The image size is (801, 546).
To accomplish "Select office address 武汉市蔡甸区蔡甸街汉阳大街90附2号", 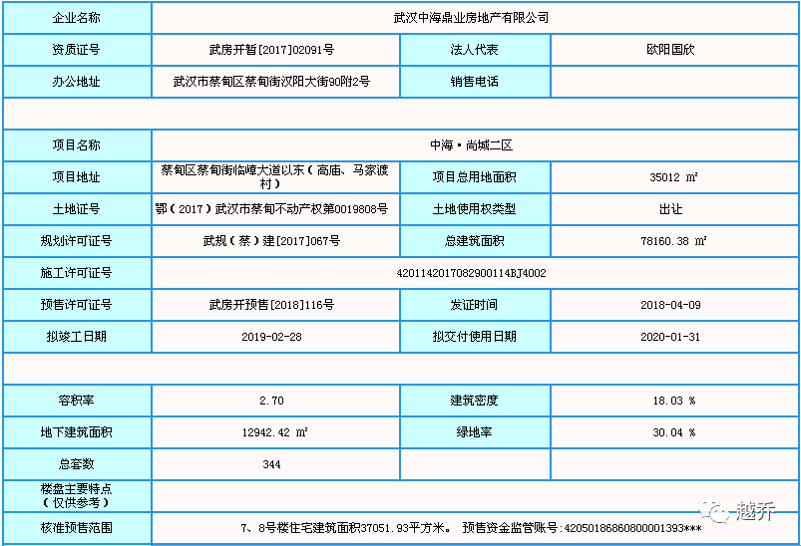I will 271,81.
